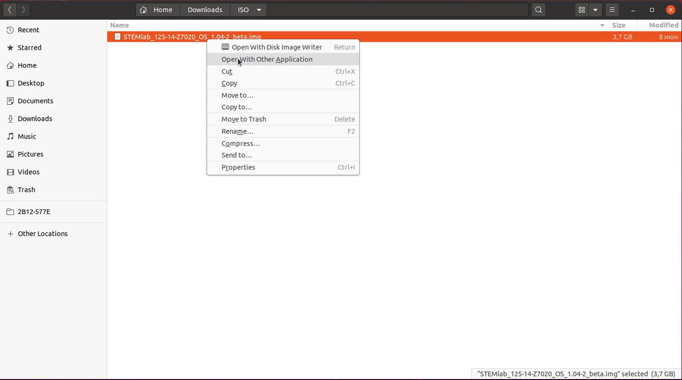682x380 pixels.
Task: Open the hamburger menu in the header bar
Action: pos(612,10)
